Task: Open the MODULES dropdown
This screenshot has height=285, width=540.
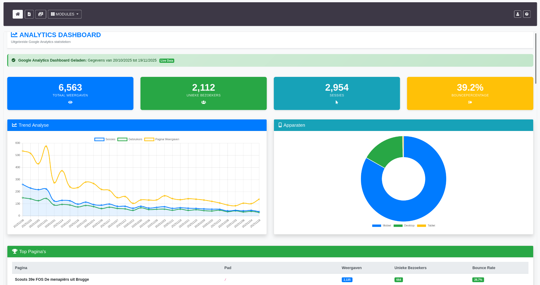Action: [64, 14]
